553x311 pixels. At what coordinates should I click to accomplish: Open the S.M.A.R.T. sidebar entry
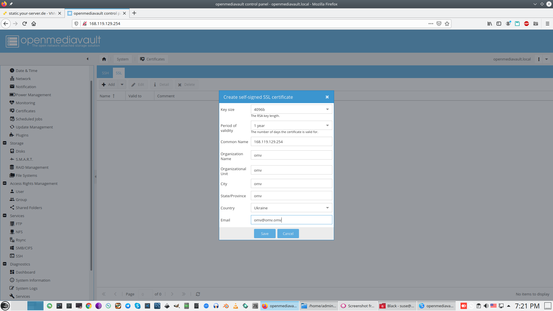[24, 159]
